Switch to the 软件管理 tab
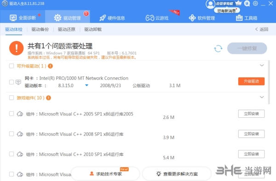276x181 pixels. click(x=202, y=18)
